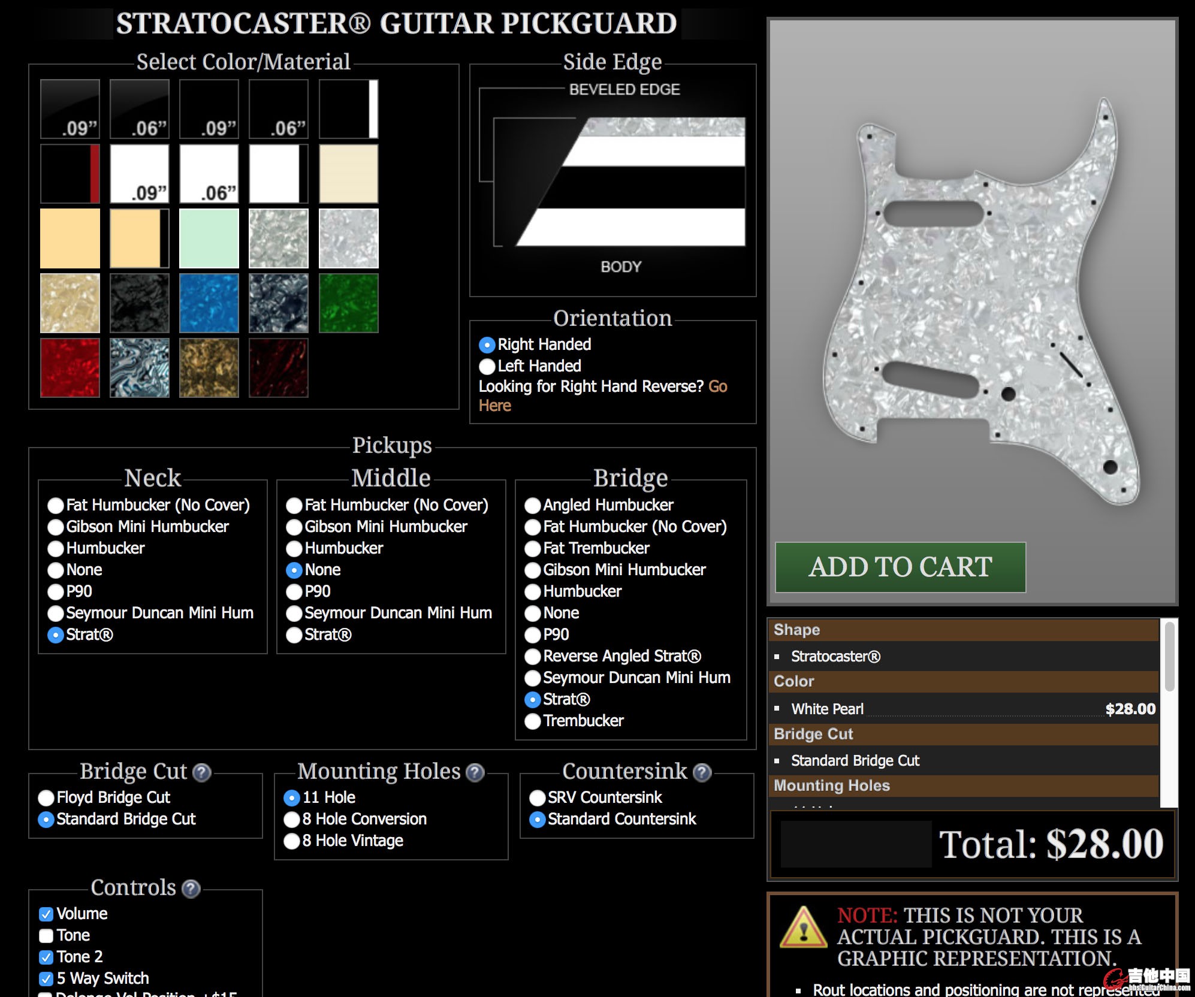Image resolution: width=1195 pixels, height=997 pixels.
Task: Select Middle Seymour Duncan Mini Hum
Action: point(294,614)
